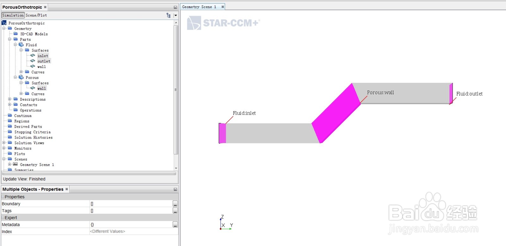506x246 pixels.
Task: Click the Fluid:inlet label in scene
Action: pos(244,113)
